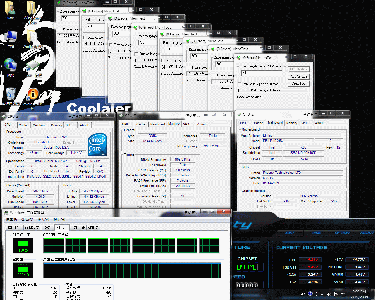Open the 檢視(V) menu in Task Manager
The image size is (375, 300).
point(43,220)
